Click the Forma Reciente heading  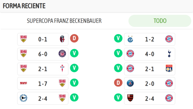(24, 6)
